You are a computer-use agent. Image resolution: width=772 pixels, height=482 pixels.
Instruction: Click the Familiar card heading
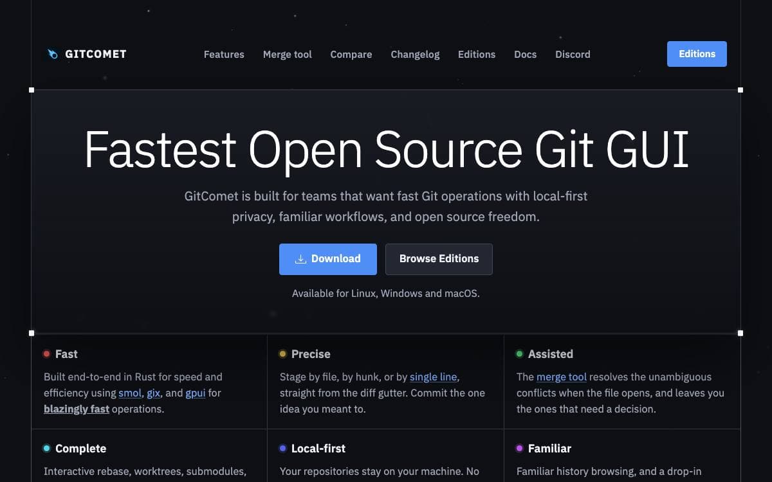pyautogui.click(x=550, y=449)
